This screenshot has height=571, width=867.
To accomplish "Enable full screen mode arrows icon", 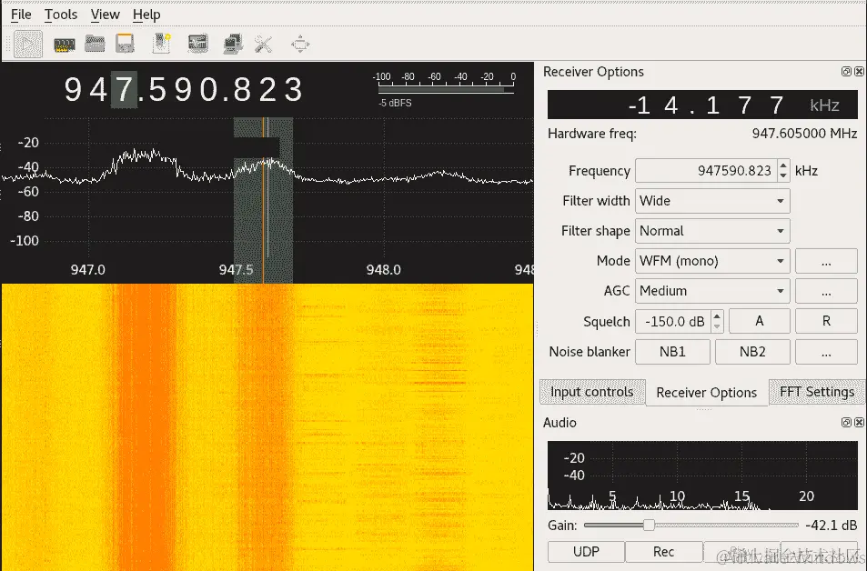I will 300,44.
